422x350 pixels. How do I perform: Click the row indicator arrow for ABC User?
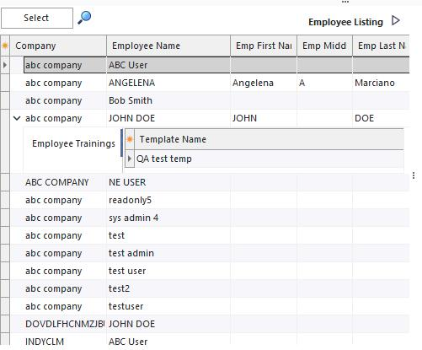[5, 65]
